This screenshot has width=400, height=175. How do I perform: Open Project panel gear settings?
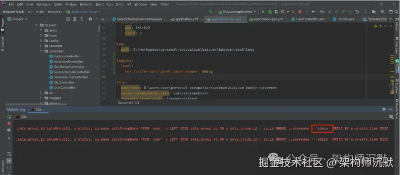coord(90,19)
